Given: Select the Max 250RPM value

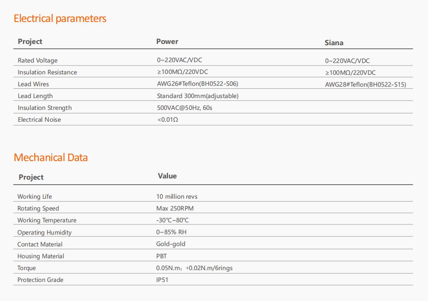Looking at the screenshot, I should click(x=175, y=208).
